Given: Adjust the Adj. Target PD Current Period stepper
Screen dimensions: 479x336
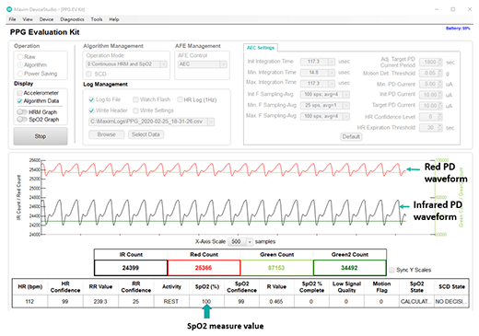Looking at the screenshot, I should (x=440, y=62).
